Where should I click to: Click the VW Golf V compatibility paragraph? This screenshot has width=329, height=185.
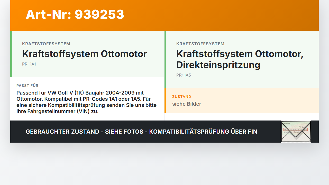(87, 102)
